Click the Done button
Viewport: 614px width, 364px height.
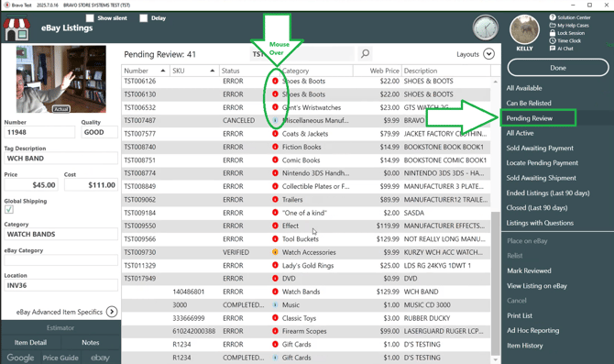click(558, 68)
